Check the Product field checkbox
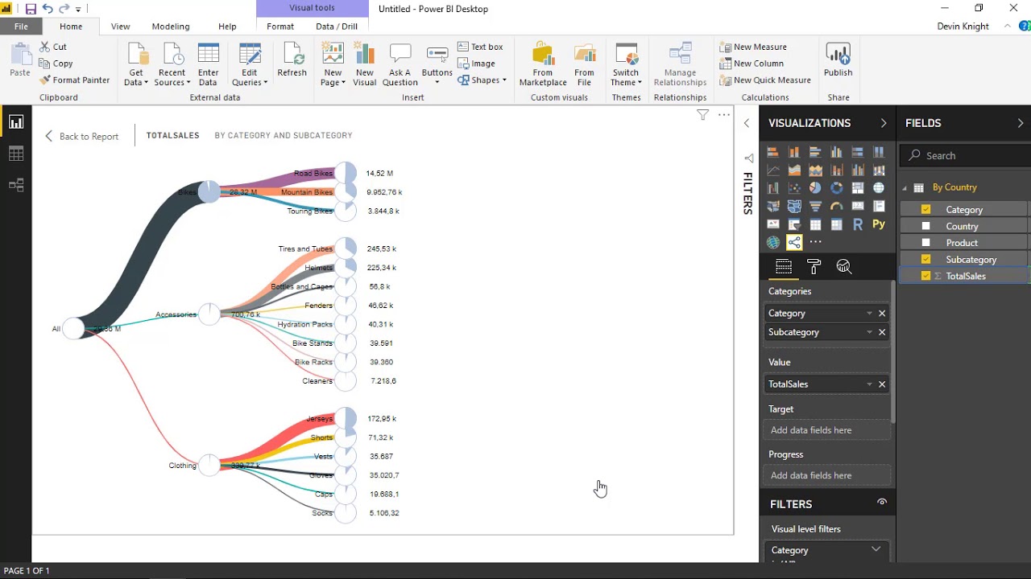This screenshot has width=1031, height=579. 925,242
